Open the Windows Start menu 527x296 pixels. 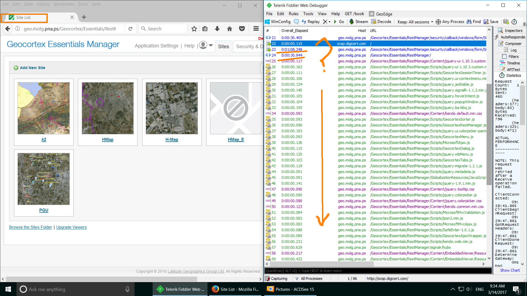coord(8,289)
